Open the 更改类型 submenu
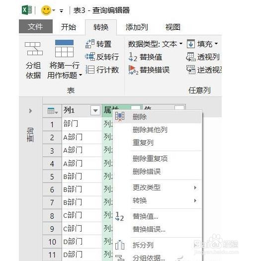Screen dimensions: 253x261 157,187
